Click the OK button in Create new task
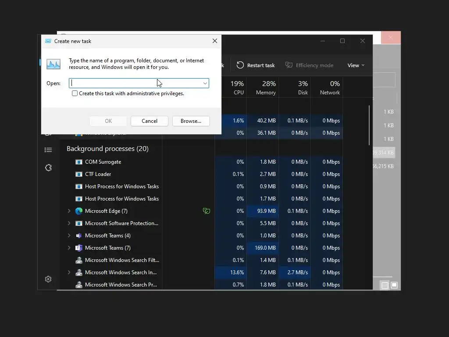Image resolution: width=449 pixels, height=337 pixels. (108, 121)
